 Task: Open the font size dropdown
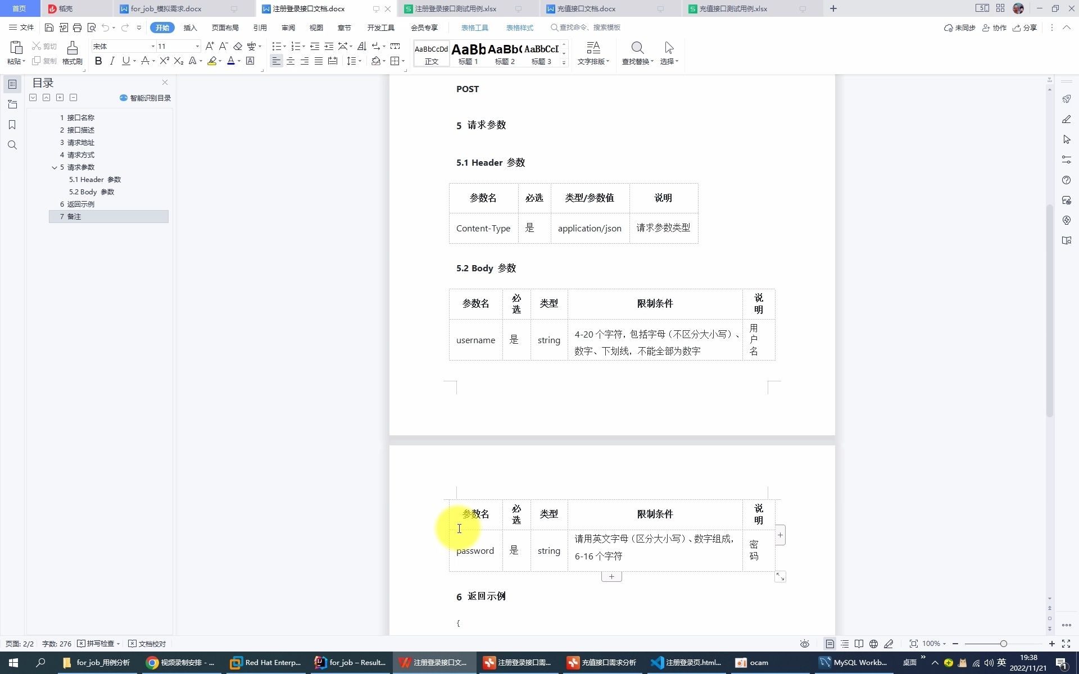click(196, 46)
